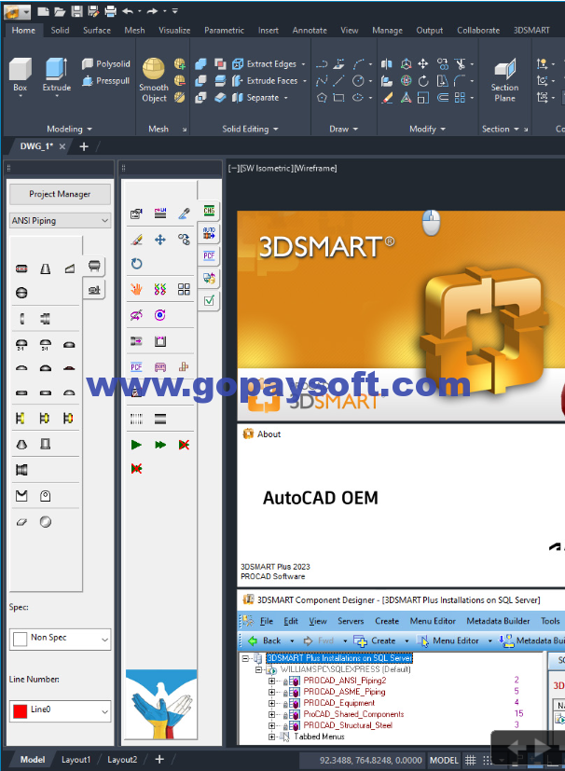Toggle MODEL space button in status bar
565x771 pixels.
(x=444, y=760)
